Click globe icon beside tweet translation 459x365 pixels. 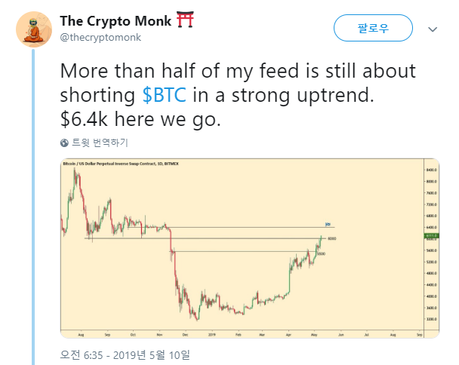coord(64,143)
